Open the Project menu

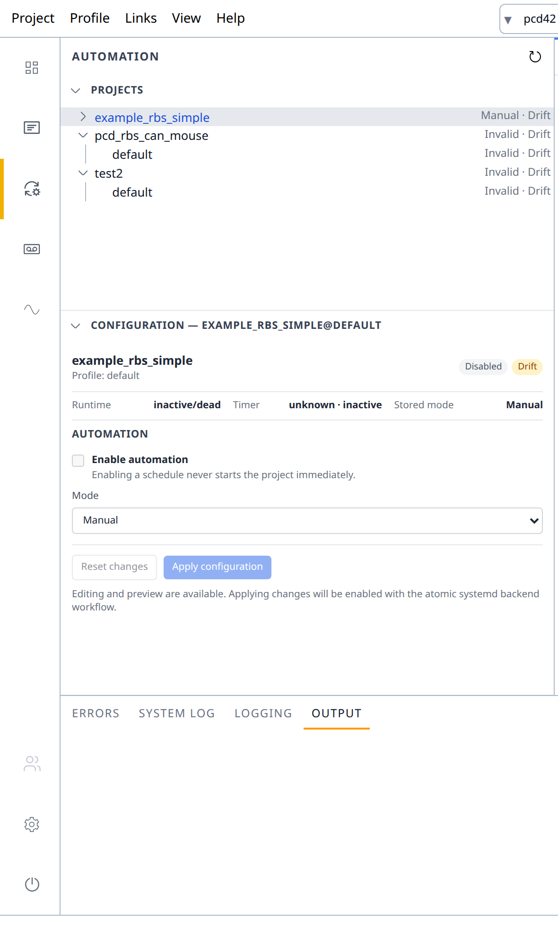(33, 18)
